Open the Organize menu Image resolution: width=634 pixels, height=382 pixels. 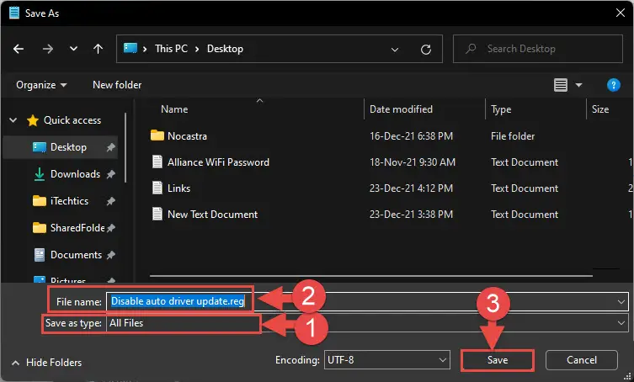(41, 85)
